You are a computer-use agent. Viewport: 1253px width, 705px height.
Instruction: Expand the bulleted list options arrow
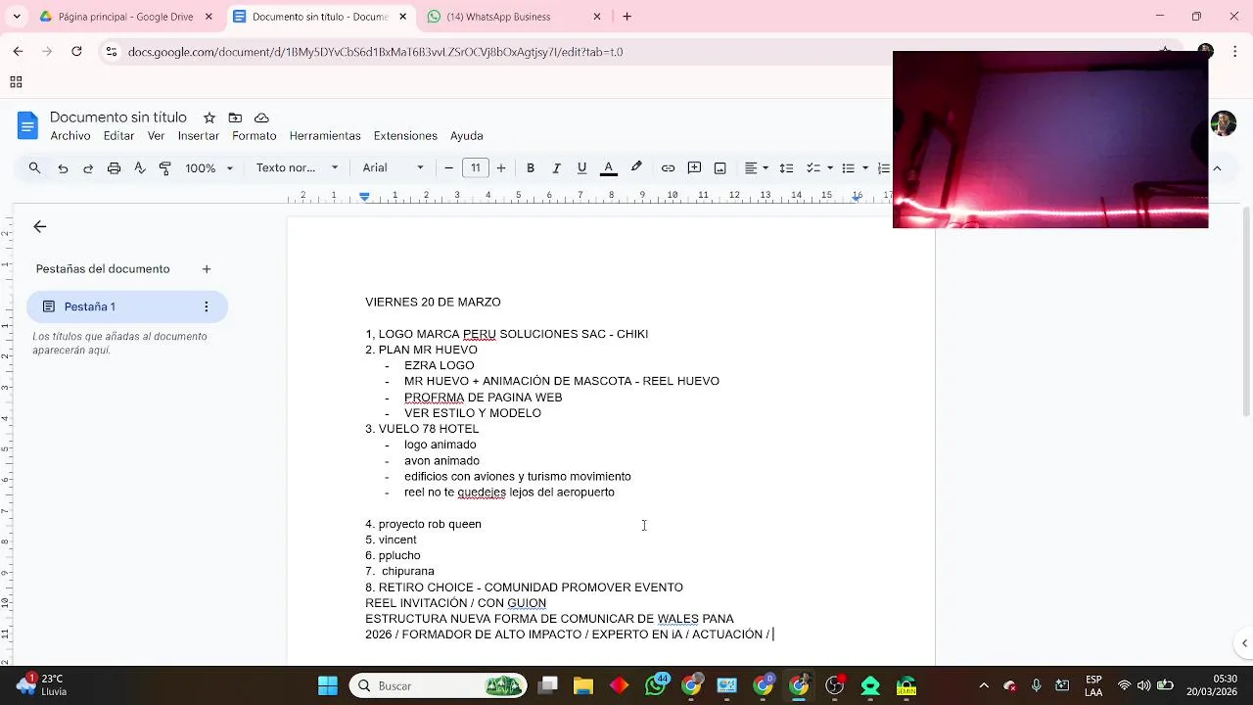tap(865, 168)
